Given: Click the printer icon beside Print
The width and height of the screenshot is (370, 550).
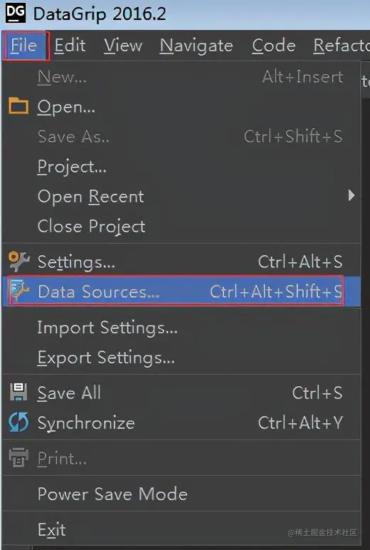Looking at the screenshot, I should pos(18,457).
